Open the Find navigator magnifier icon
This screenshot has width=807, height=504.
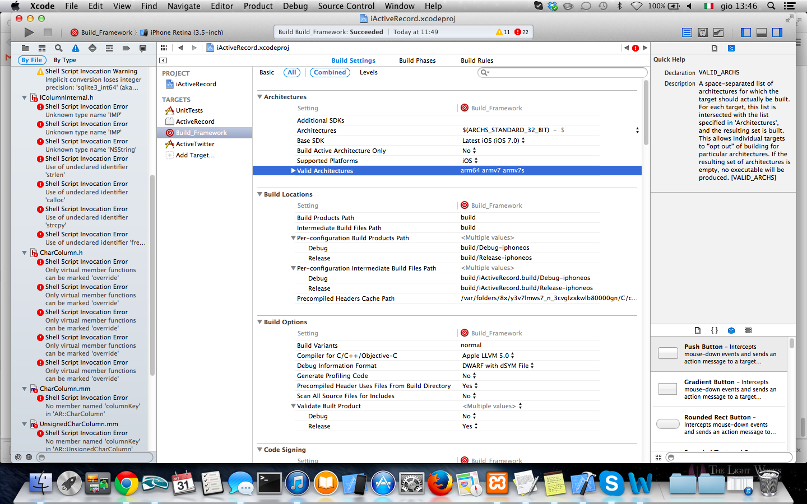pyautogui.click(x=59, y=48)
